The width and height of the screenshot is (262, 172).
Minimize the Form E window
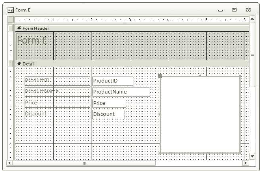220,10
